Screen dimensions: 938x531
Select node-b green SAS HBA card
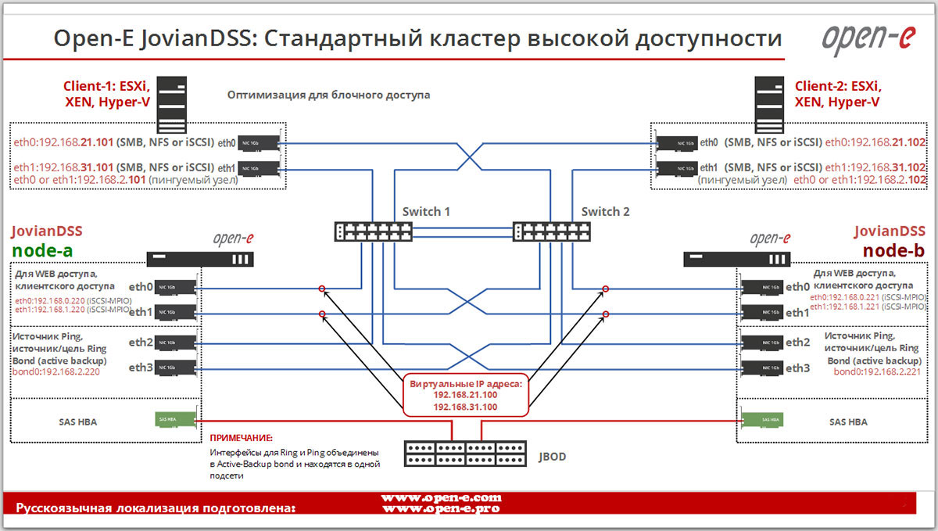(x=763, y=420)
